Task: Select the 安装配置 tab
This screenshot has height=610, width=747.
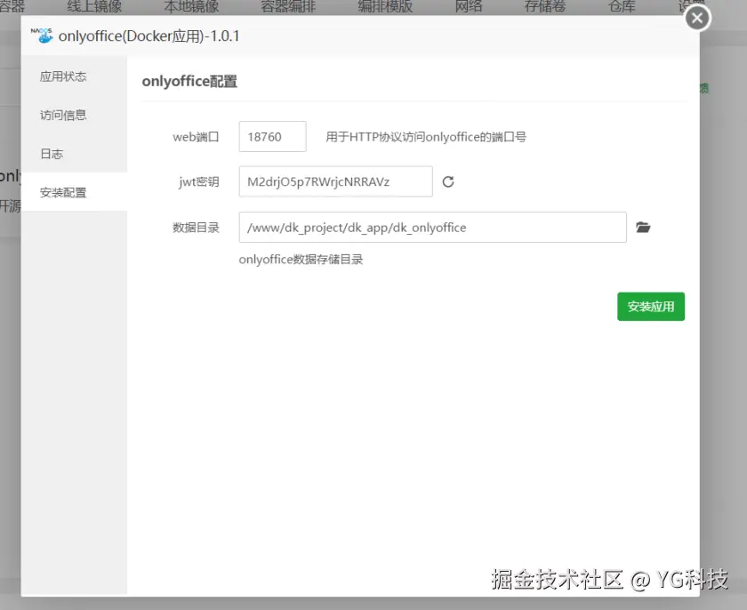Action: (x=74, y=192)
